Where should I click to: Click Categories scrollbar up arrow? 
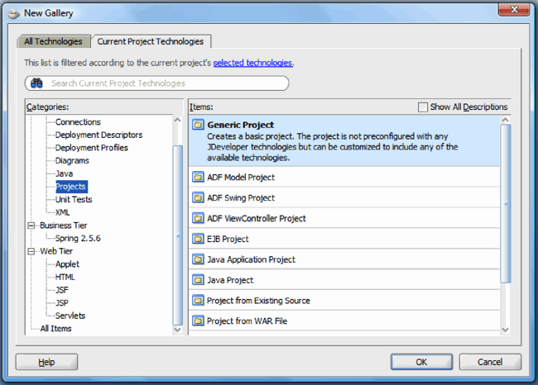pyautogui.click(x=177, y=120)
